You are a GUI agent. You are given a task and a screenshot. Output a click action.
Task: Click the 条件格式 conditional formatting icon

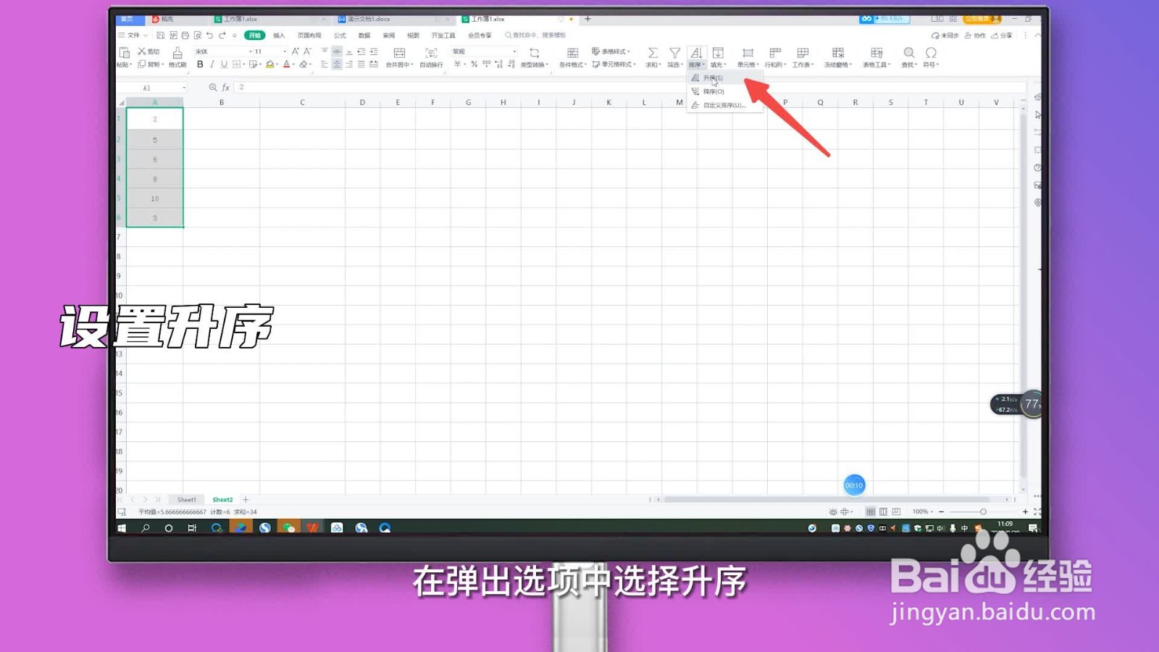point(572,53)
